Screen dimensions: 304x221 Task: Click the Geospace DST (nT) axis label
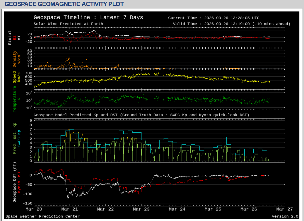tap(15, 183)
